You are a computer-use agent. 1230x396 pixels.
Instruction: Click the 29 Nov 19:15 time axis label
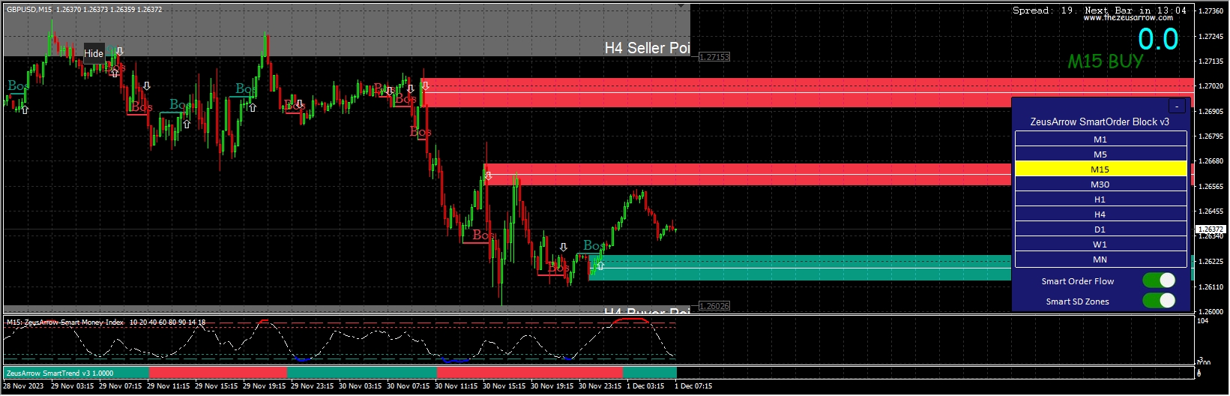coord(264,386)
